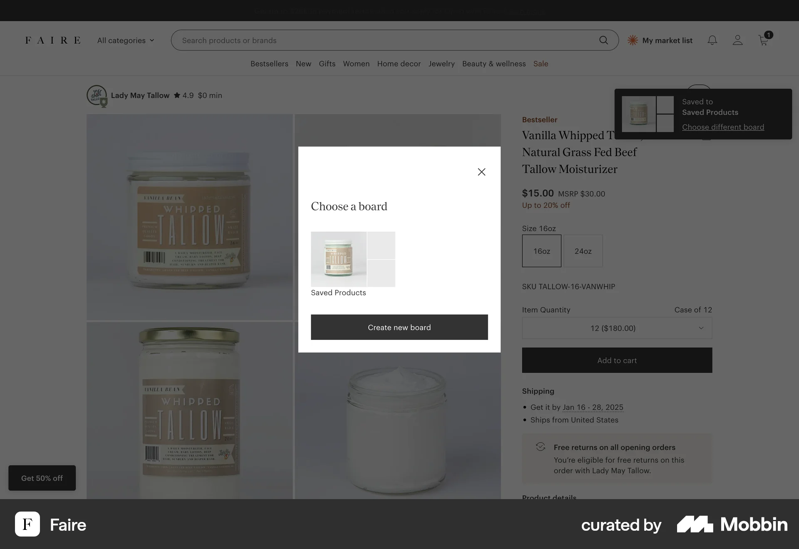Image resolution: width=799 pixels, height=549 pixels.
Task: View the shopping cart icon
Action: 764,40
